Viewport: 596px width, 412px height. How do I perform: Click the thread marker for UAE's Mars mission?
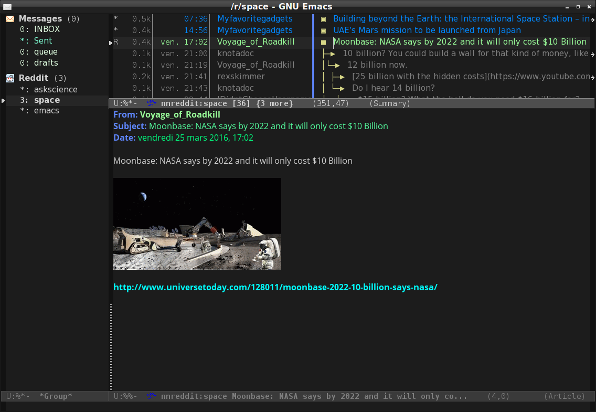[324, 30]
